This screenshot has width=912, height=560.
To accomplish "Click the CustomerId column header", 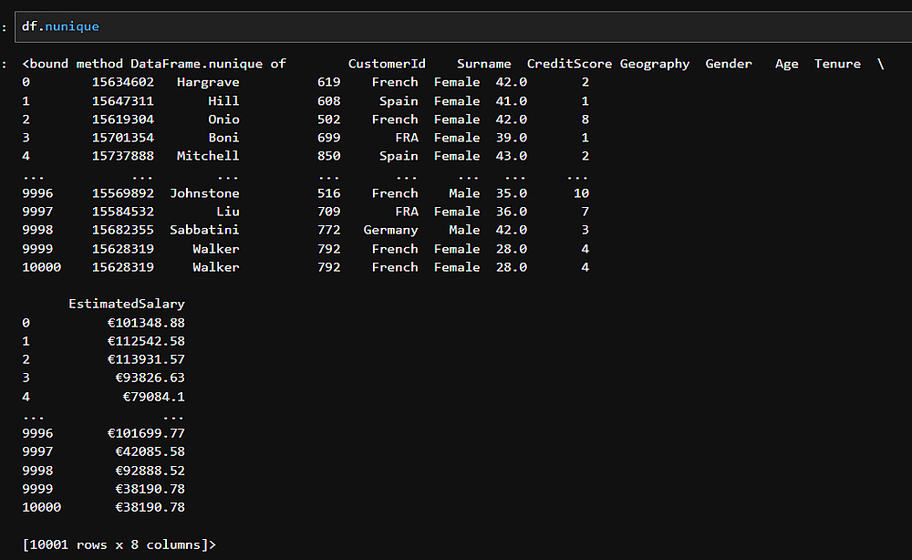I will click(387, 64).
